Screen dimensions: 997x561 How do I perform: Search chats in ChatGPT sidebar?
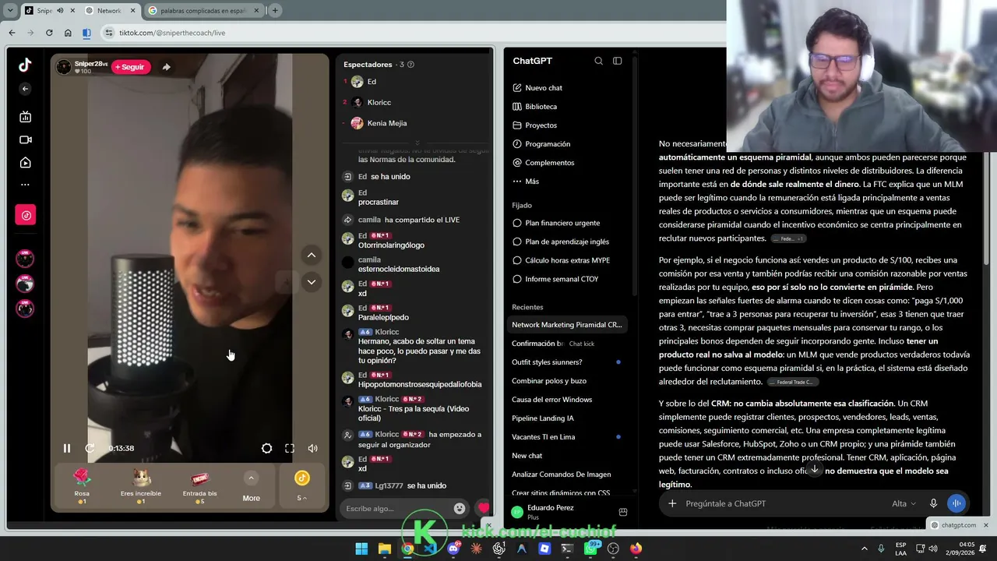[598, 61]
